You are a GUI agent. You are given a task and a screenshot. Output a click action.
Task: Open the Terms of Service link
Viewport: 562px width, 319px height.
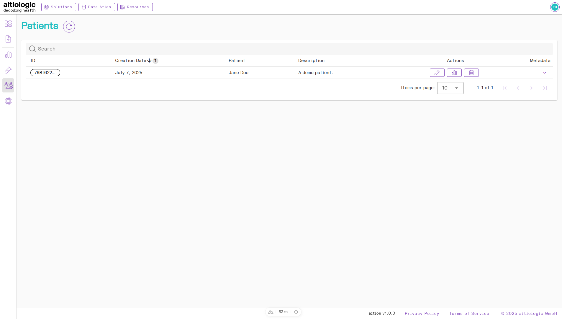pos(469,313)
